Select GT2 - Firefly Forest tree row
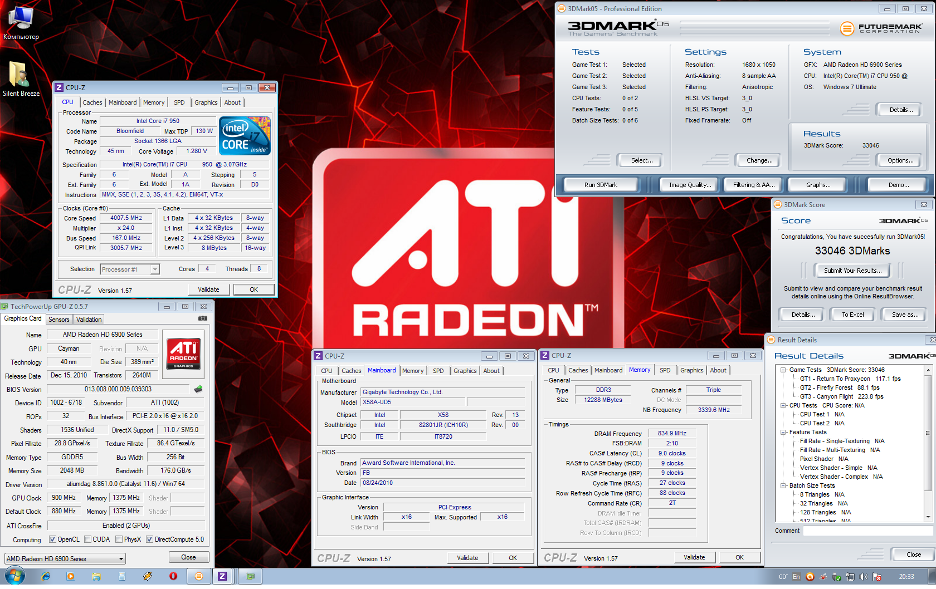The image size is (936, 589). pyautogui.click(x=840, y=387)
